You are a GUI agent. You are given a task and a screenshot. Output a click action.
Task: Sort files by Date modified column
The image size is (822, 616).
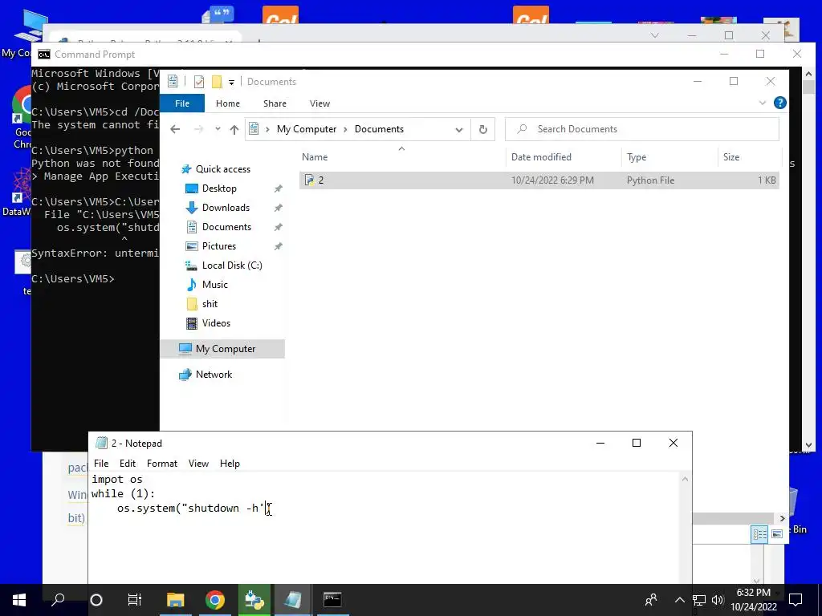(x=541, y=157)
